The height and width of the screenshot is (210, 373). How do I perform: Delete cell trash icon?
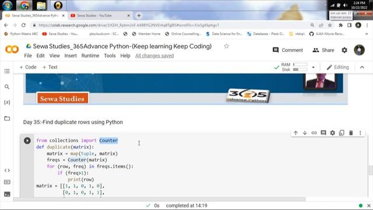click(x=351, y=133)
